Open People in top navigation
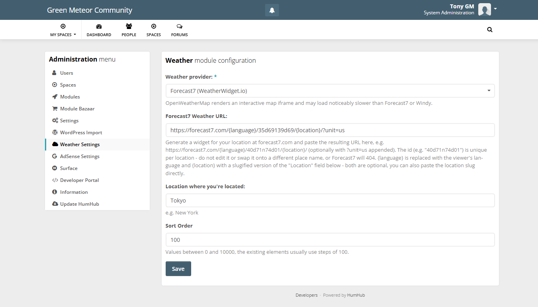The width and height of the screenshot is (538, 307). (x=129, y=30)
